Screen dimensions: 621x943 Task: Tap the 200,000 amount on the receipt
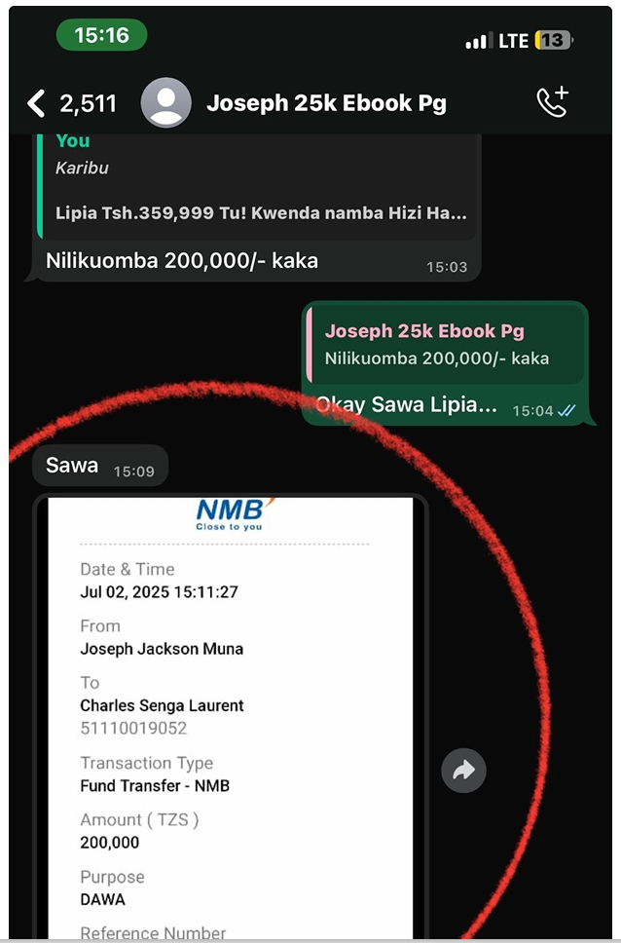click(109, 843)
